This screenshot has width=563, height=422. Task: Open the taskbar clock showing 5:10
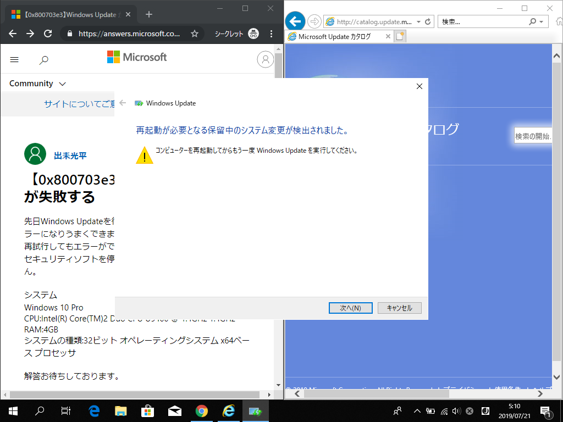(x=514, y=411)
